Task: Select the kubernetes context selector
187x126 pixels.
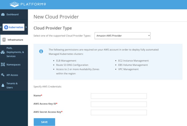Action: (x=13, y=27)
